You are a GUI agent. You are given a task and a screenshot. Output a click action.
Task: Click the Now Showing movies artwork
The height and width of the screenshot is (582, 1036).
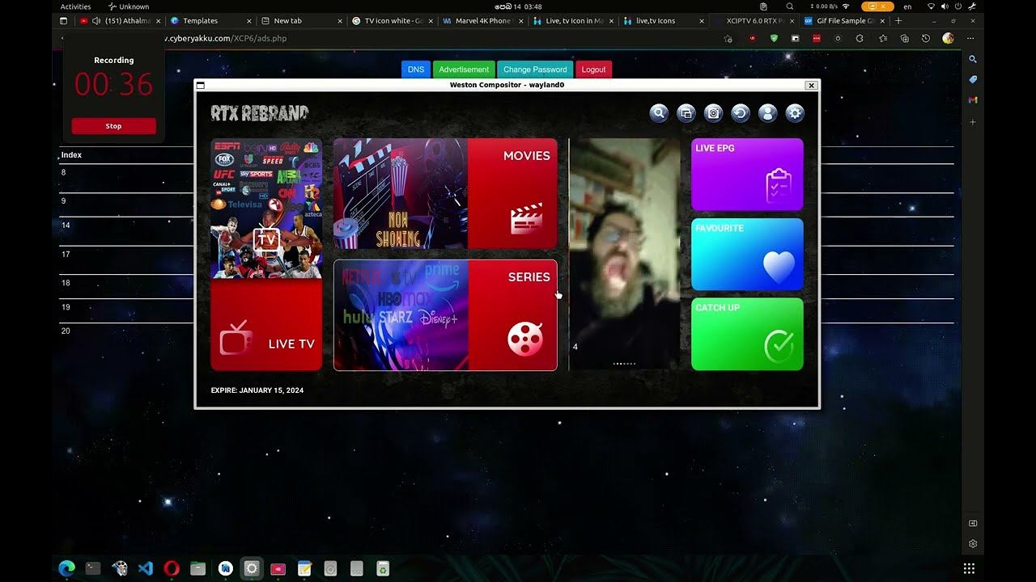pyautogui.click(x=401, y=193)
